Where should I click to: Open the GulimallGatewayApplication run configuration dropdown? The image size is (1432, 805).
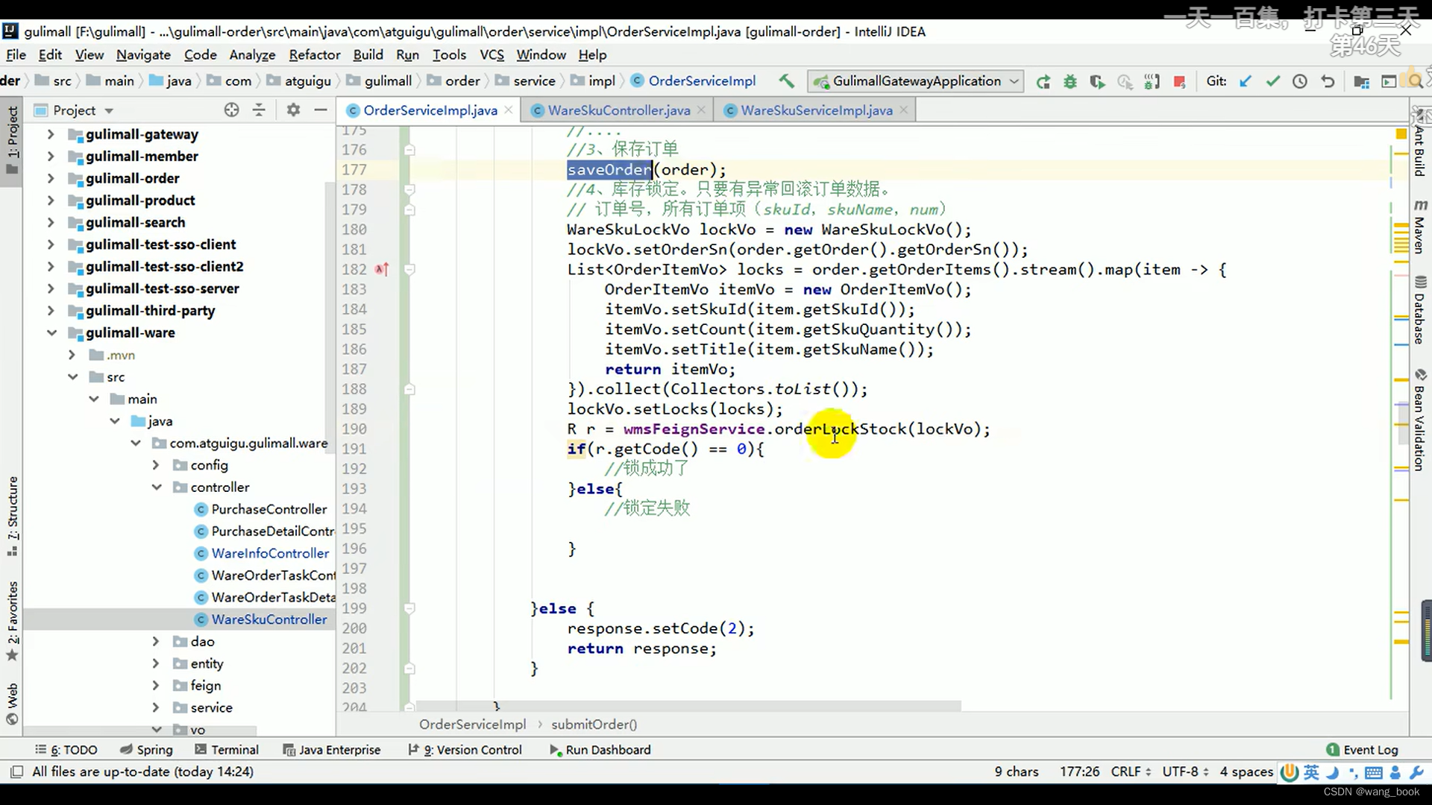[x=917, y=81]
